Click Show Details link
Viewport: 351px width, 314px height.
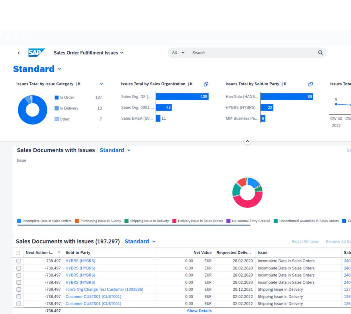coord(199,311)
